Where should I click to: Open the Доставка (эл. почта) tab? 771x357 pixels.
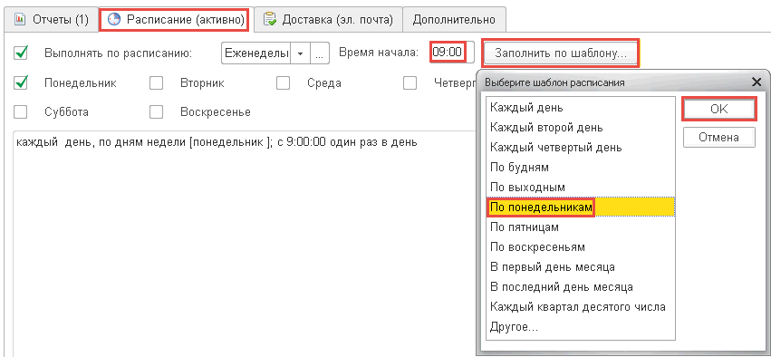pos(329,20)
